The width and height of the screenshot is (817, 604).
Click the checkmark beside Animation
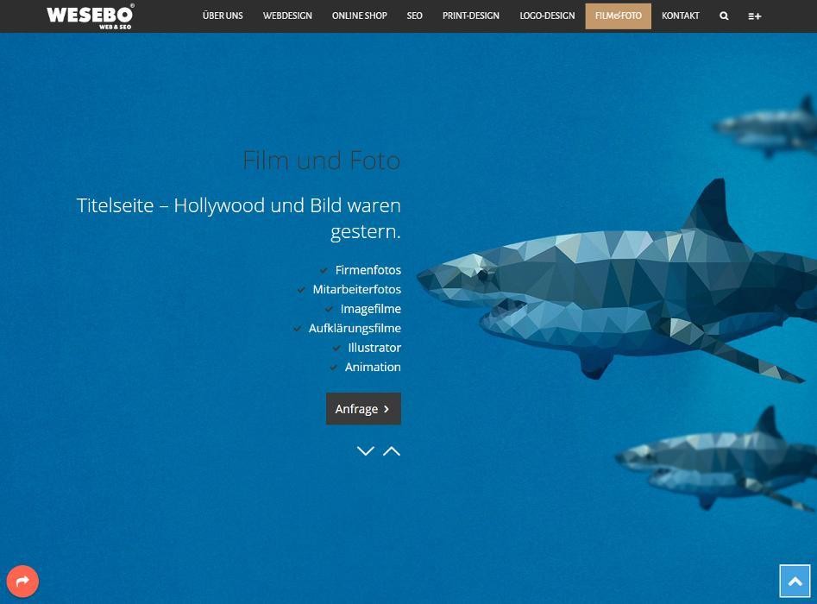[333, 368]
